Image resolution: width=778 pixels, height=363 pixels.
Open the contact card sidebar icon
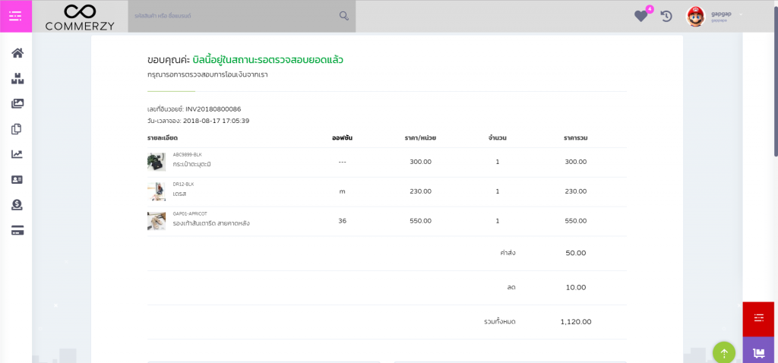[x=17, y=179]
